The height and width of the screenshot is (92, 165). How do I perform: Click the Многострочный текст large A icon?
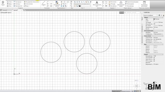(97, 3)
